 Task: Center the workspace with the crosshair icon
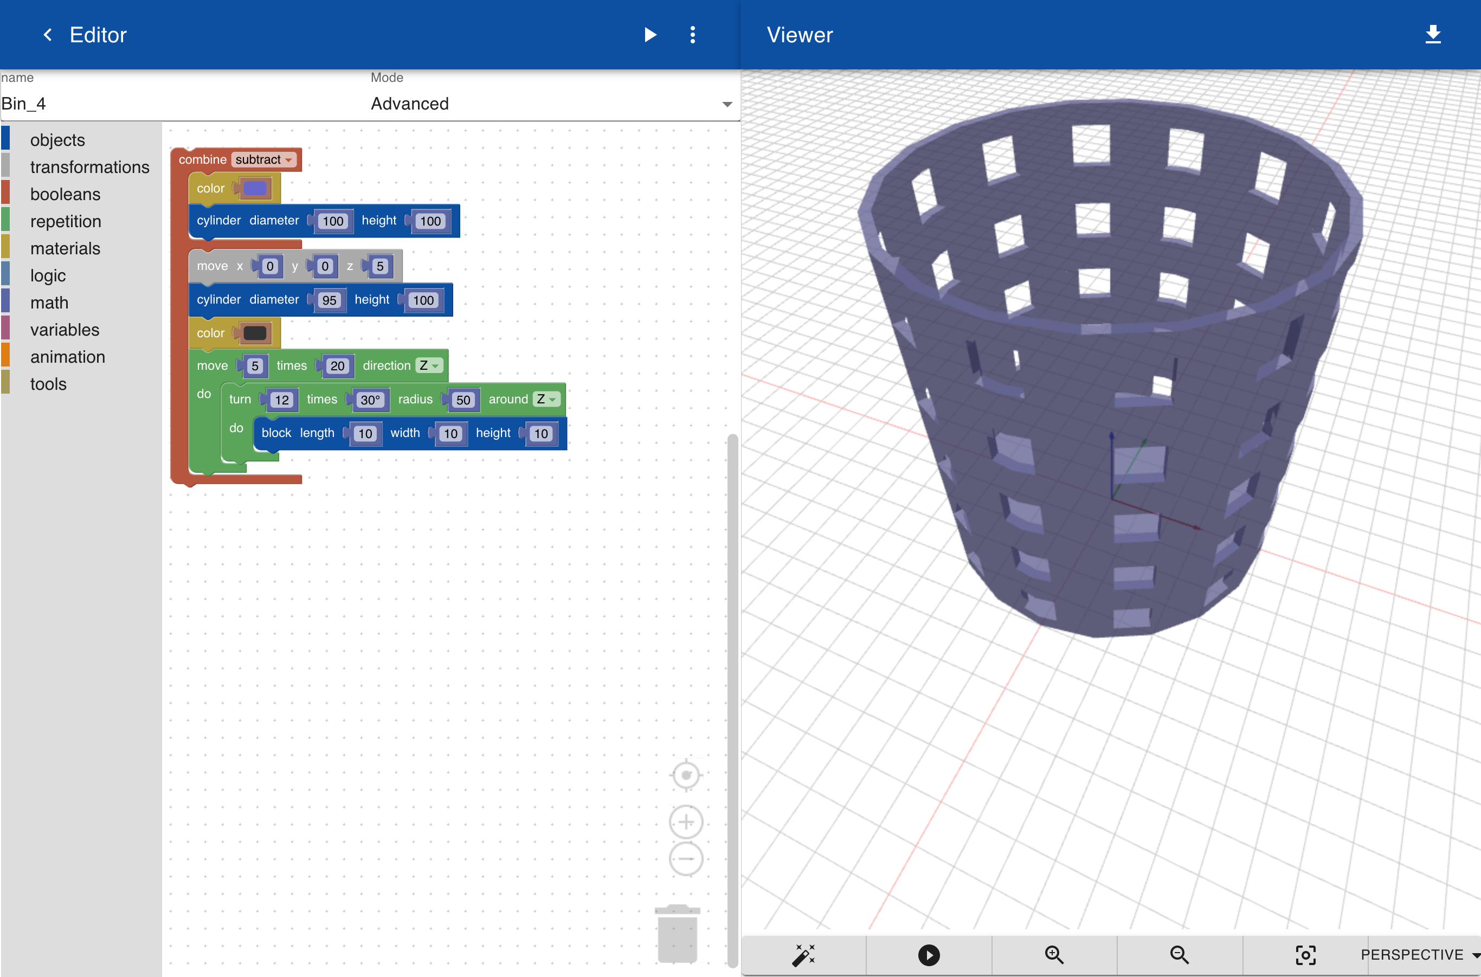point(686,776)
